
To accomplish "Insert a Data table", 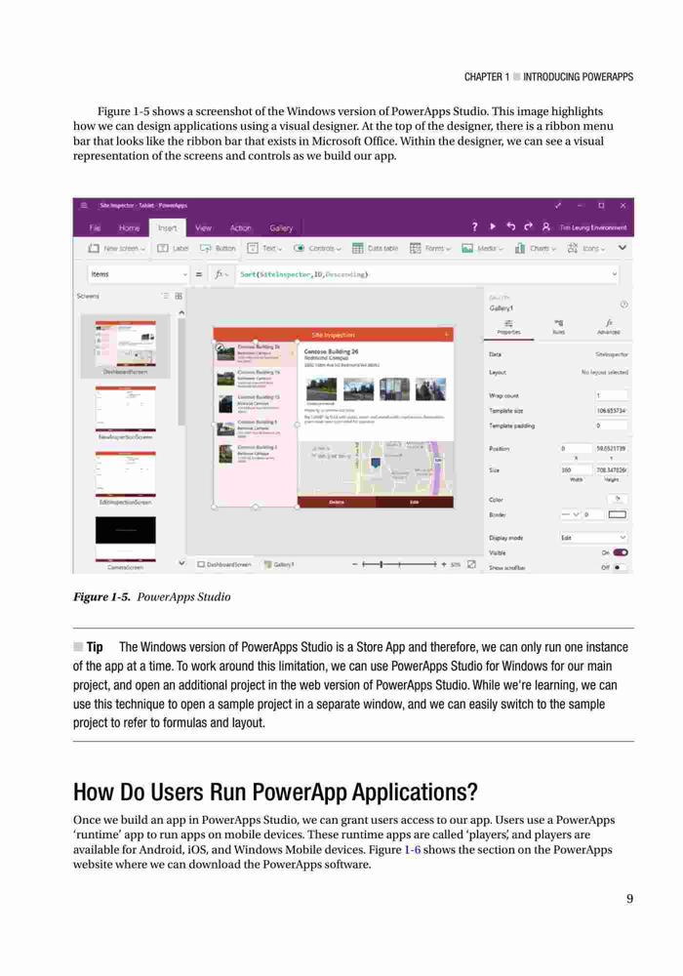I will [375, 248].
